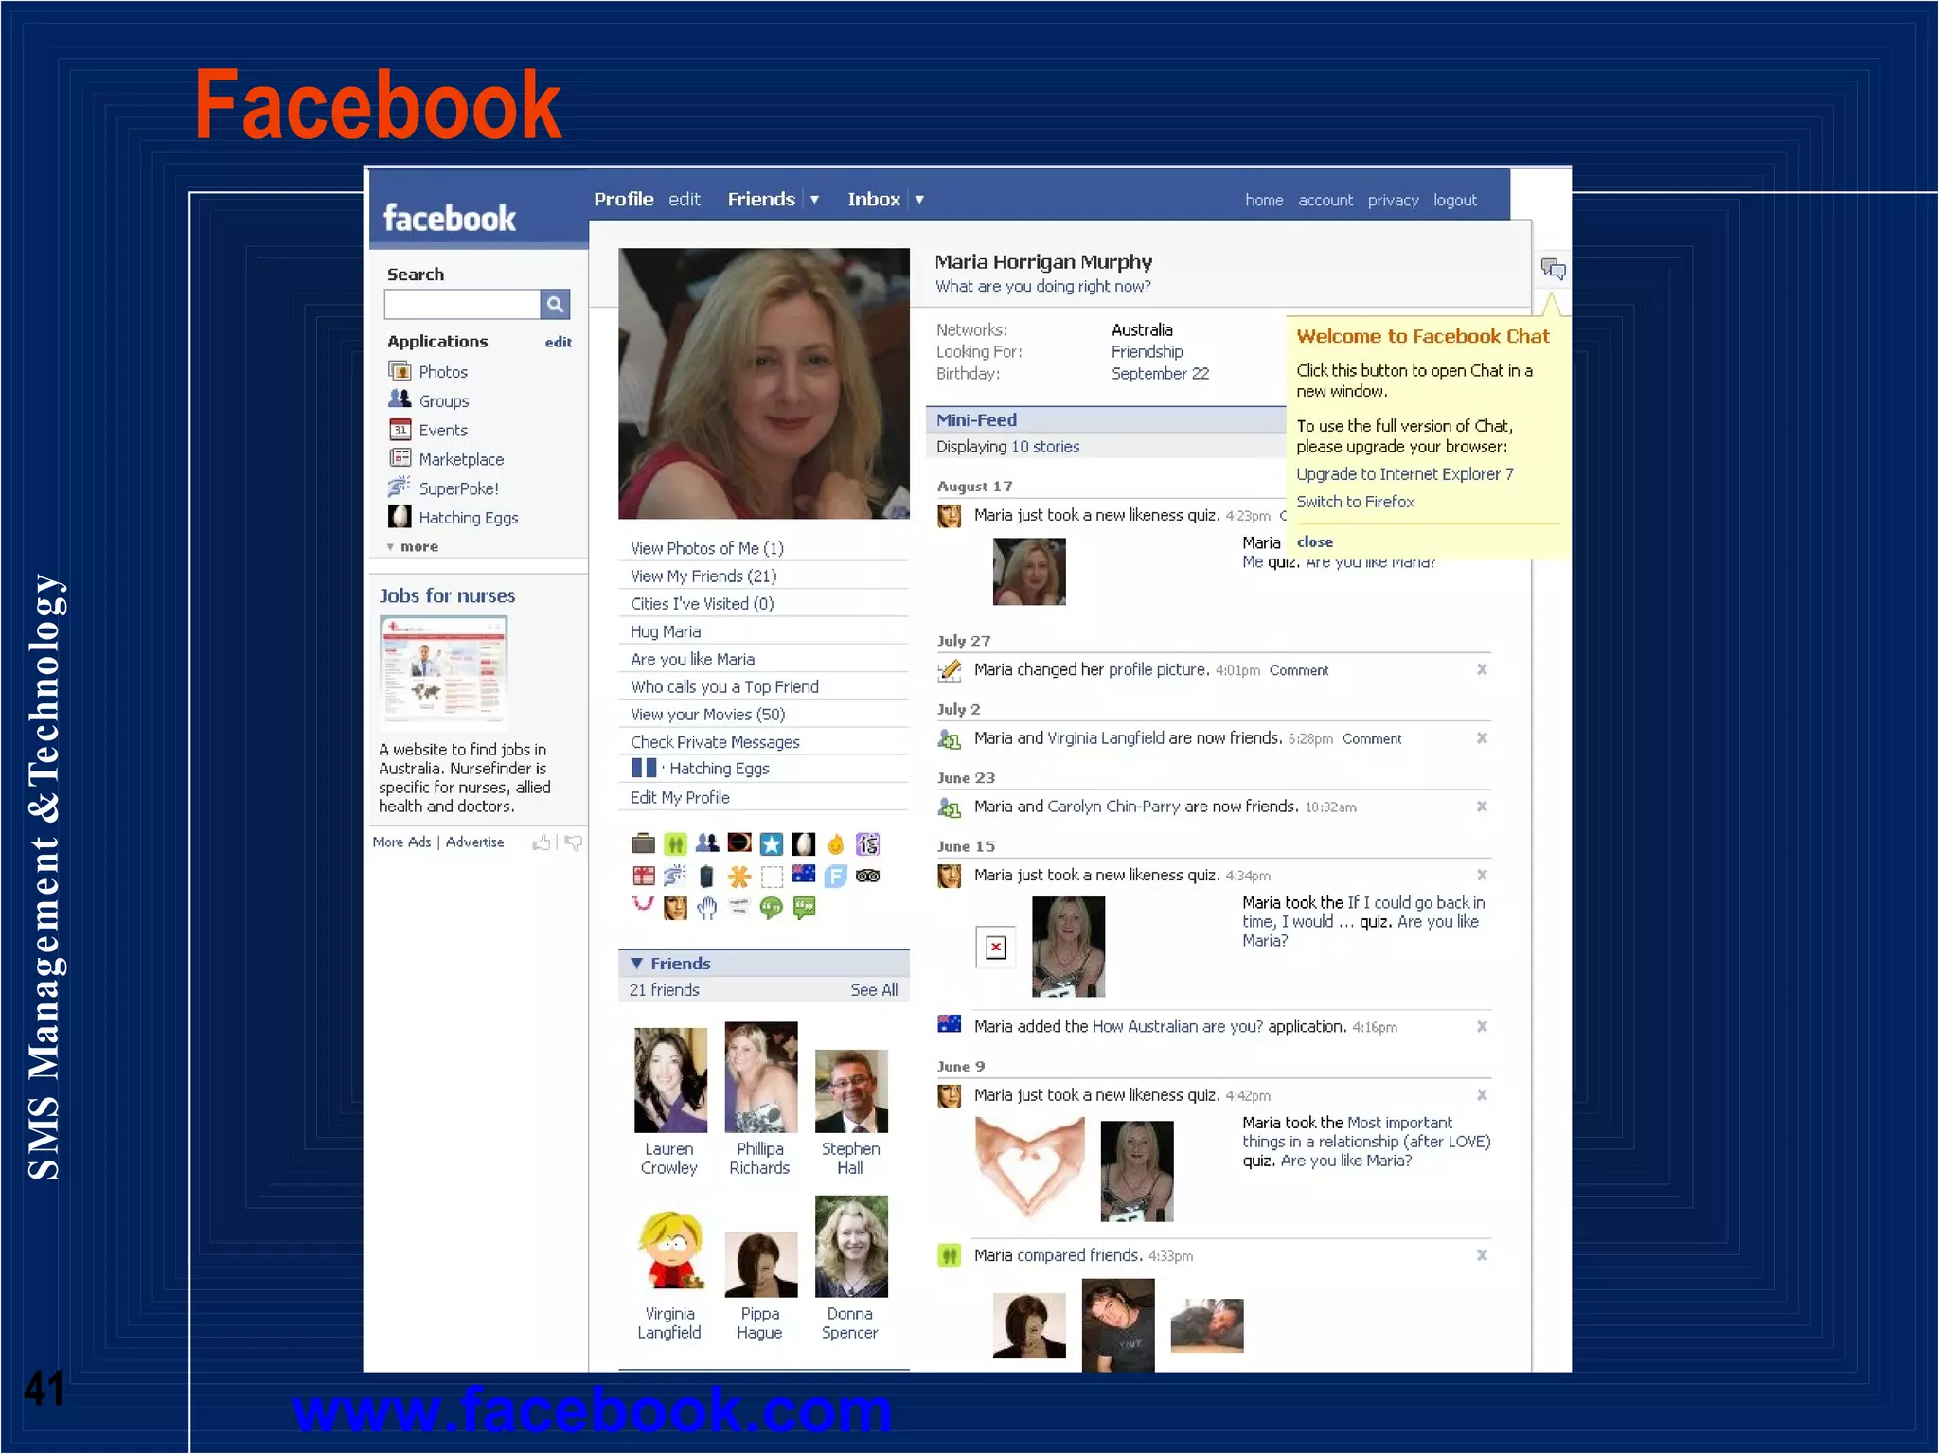1939x1454 pixels.
Task: Click the round green quote bubble icon
Action: pos(772,908)
